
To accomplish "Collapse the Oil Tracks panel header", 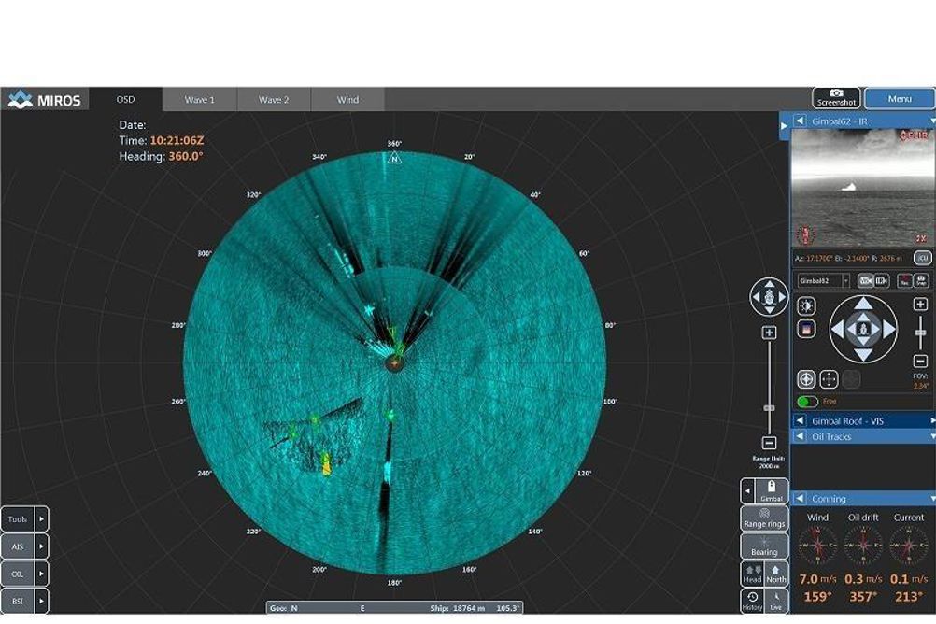I will tap(800, 436).
